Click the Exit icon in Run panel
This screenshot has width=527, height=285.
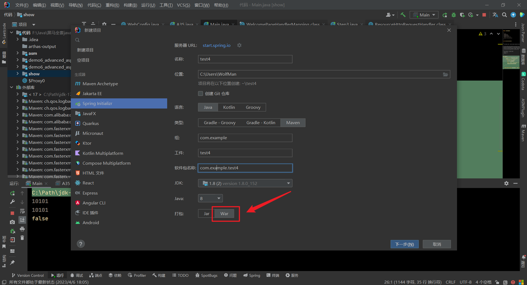point(12,239)
